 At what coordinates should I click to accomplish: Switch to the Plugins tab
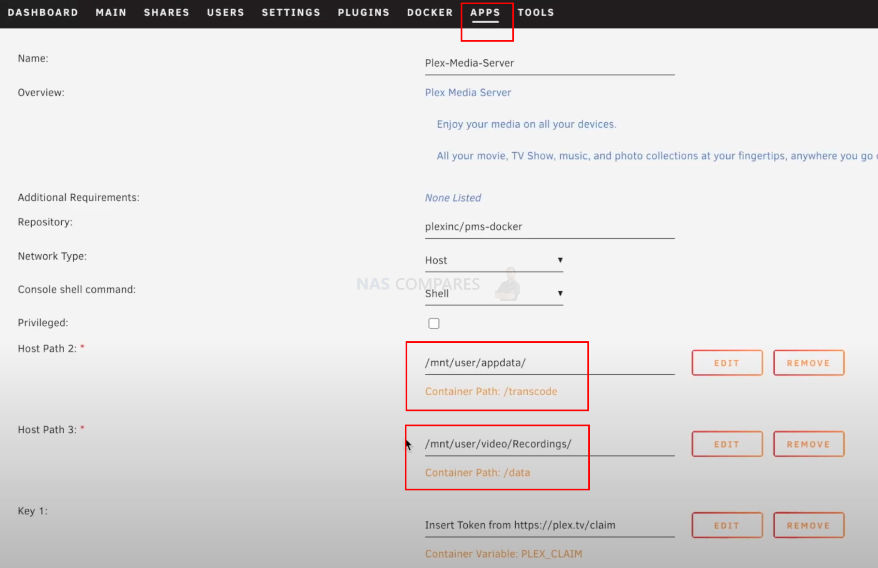click(363, 12)
